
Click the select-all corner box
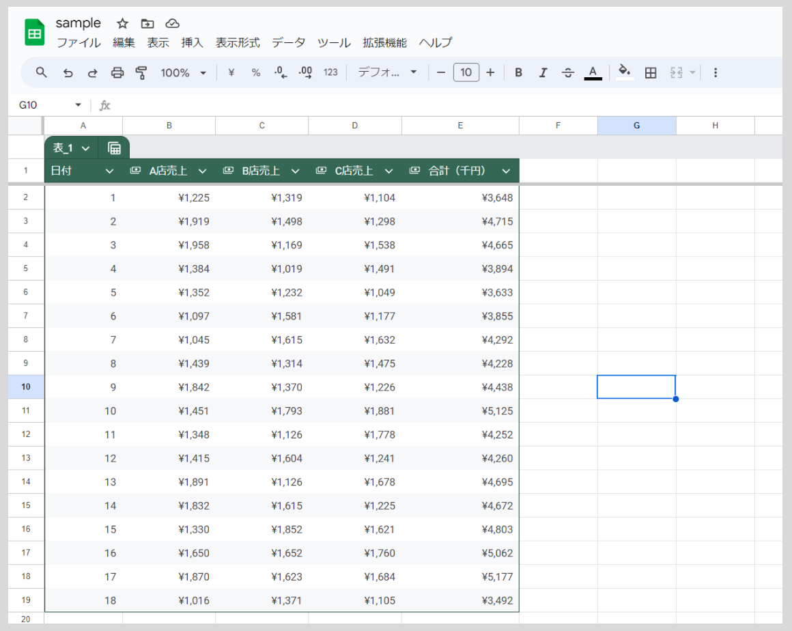click(26, 126)
